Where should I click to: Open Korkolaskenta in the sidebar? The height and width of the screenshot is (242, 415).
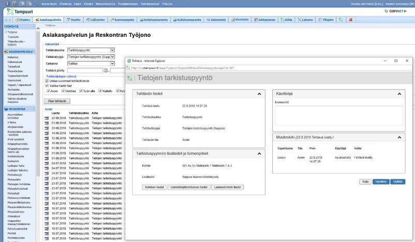16,156
